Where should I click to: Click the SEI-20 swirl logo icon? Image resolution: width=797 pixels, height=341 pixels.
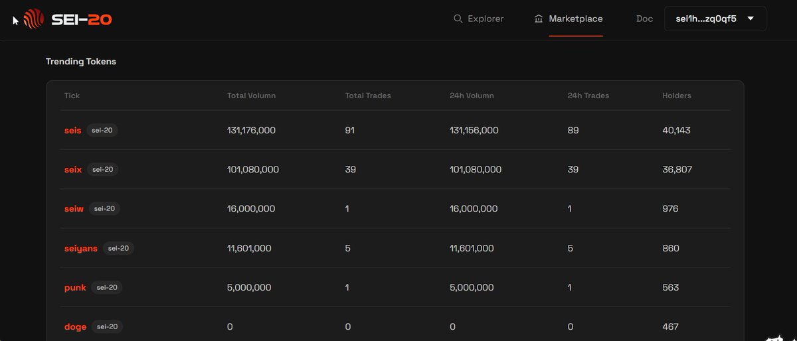(34, 19)
